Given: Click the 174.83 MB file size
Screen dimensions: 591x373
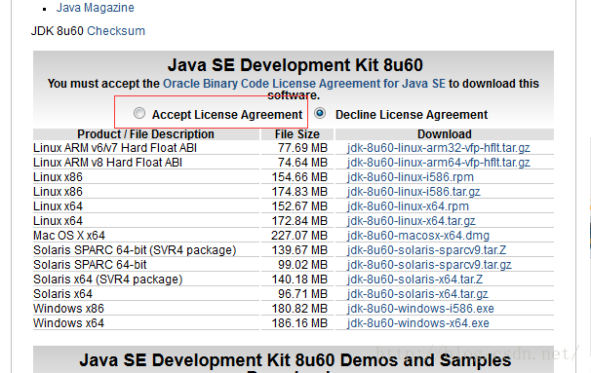Looking at the screenshot, I should click(299, 192).
